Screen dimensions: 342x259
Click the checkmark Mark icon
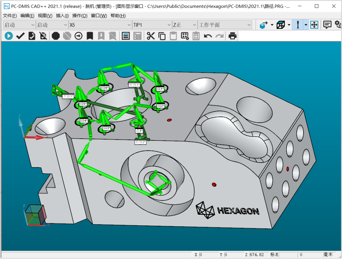point(20,36)
